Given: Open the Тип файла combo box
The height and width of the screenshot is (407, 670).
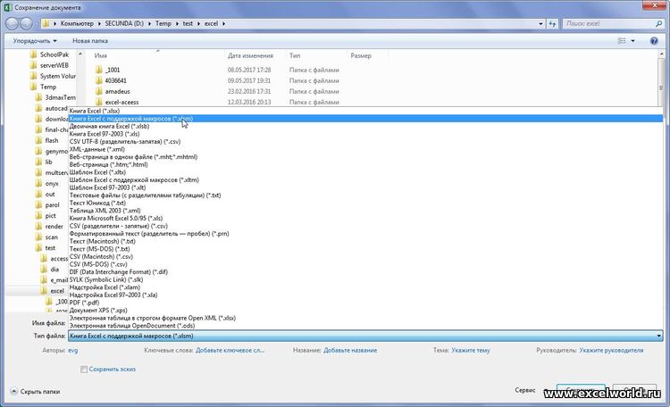Looking at the screenshot, I should (x=365, y=336).
